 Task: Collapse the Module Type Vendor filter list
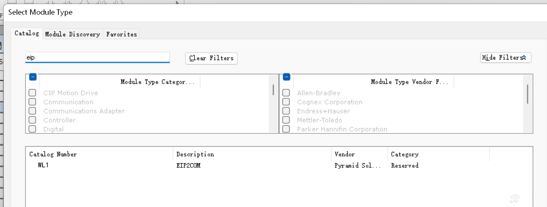(x=286, y=77)
